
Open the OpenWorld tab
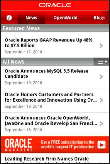[65, 18]
